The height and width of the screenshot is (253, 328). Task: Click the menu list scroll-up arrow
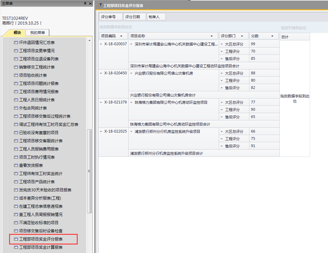[90, 40]
